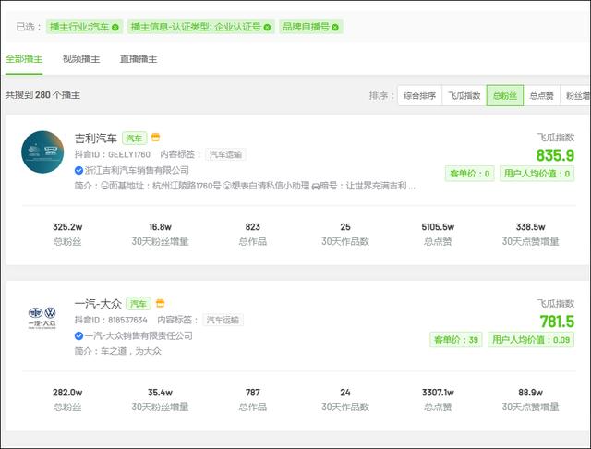Click 汽车运输 content tag for 吉利汽车
Screen dimensions: 591x449
coord(225,154)
